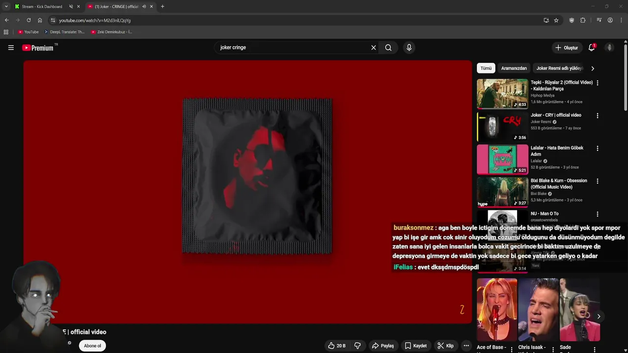This screenshot has width=628, height=353.
Task: Create a clip with Klip
Action: point(445,346)
